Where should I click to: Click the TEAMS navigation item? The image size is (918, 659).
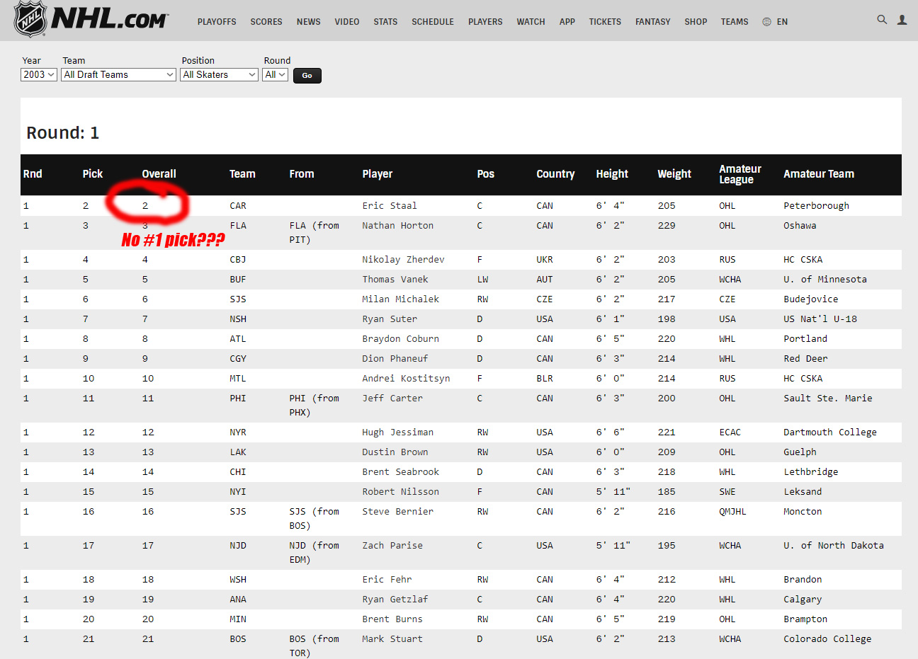pyautogui.click(x=735, y=22)
